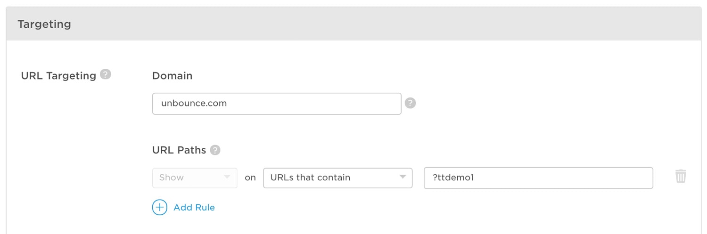Image resolution: width=707 pixels, height=234 pixels.
Task: Place cursor after unbounce.com text
Action: (228, 104)
